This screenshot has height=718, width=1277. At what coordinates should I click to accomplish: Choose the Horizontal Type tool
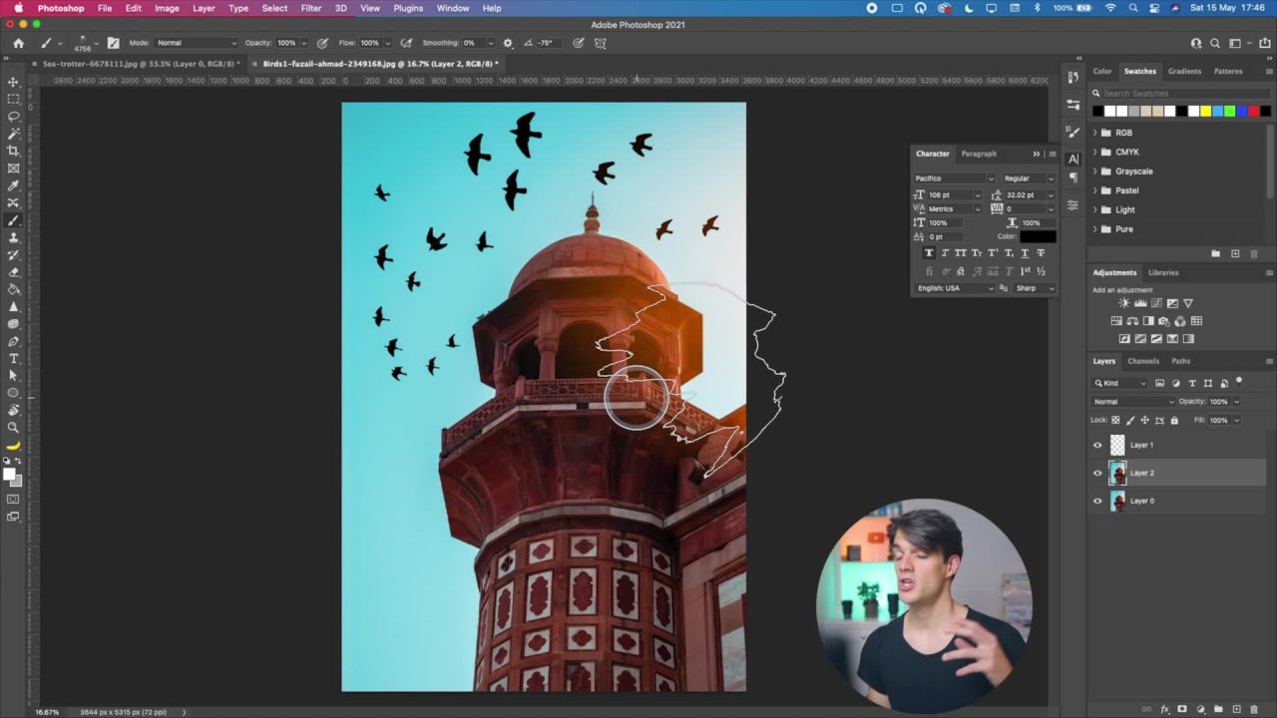tap(13, 358)
